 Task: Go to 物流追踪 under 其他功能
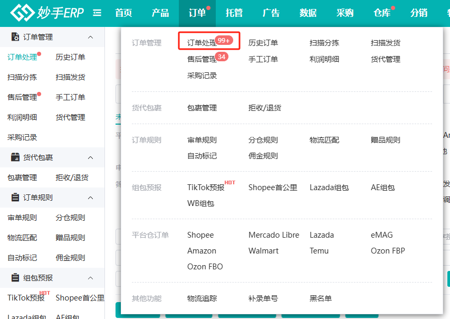pyautogui.click(x=202, y=298)
